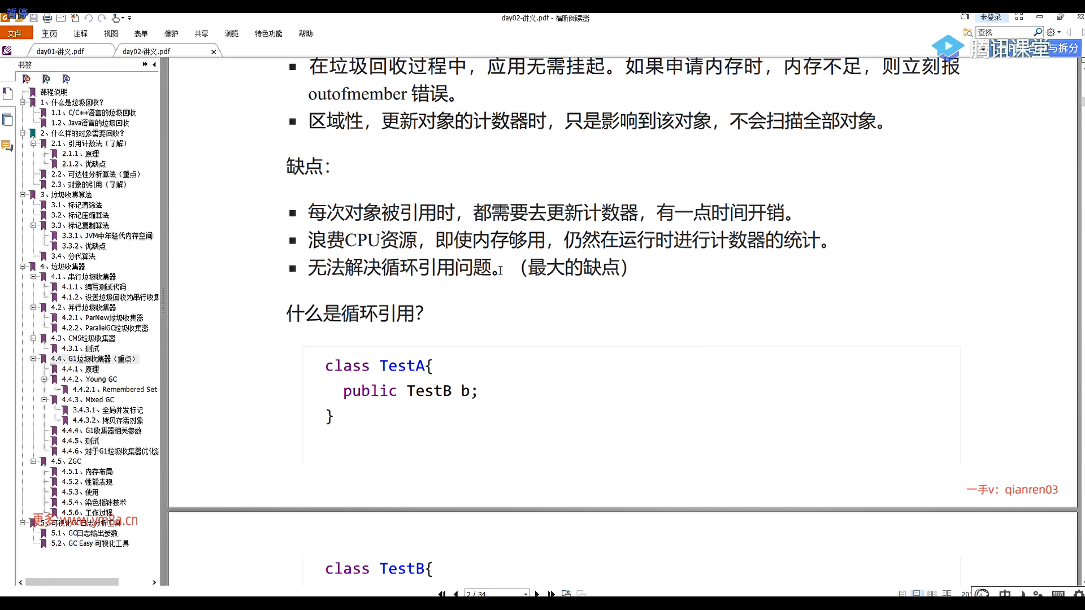Collapse the '2.1、引用计数法' bookmark node

[x=33, y=143]
